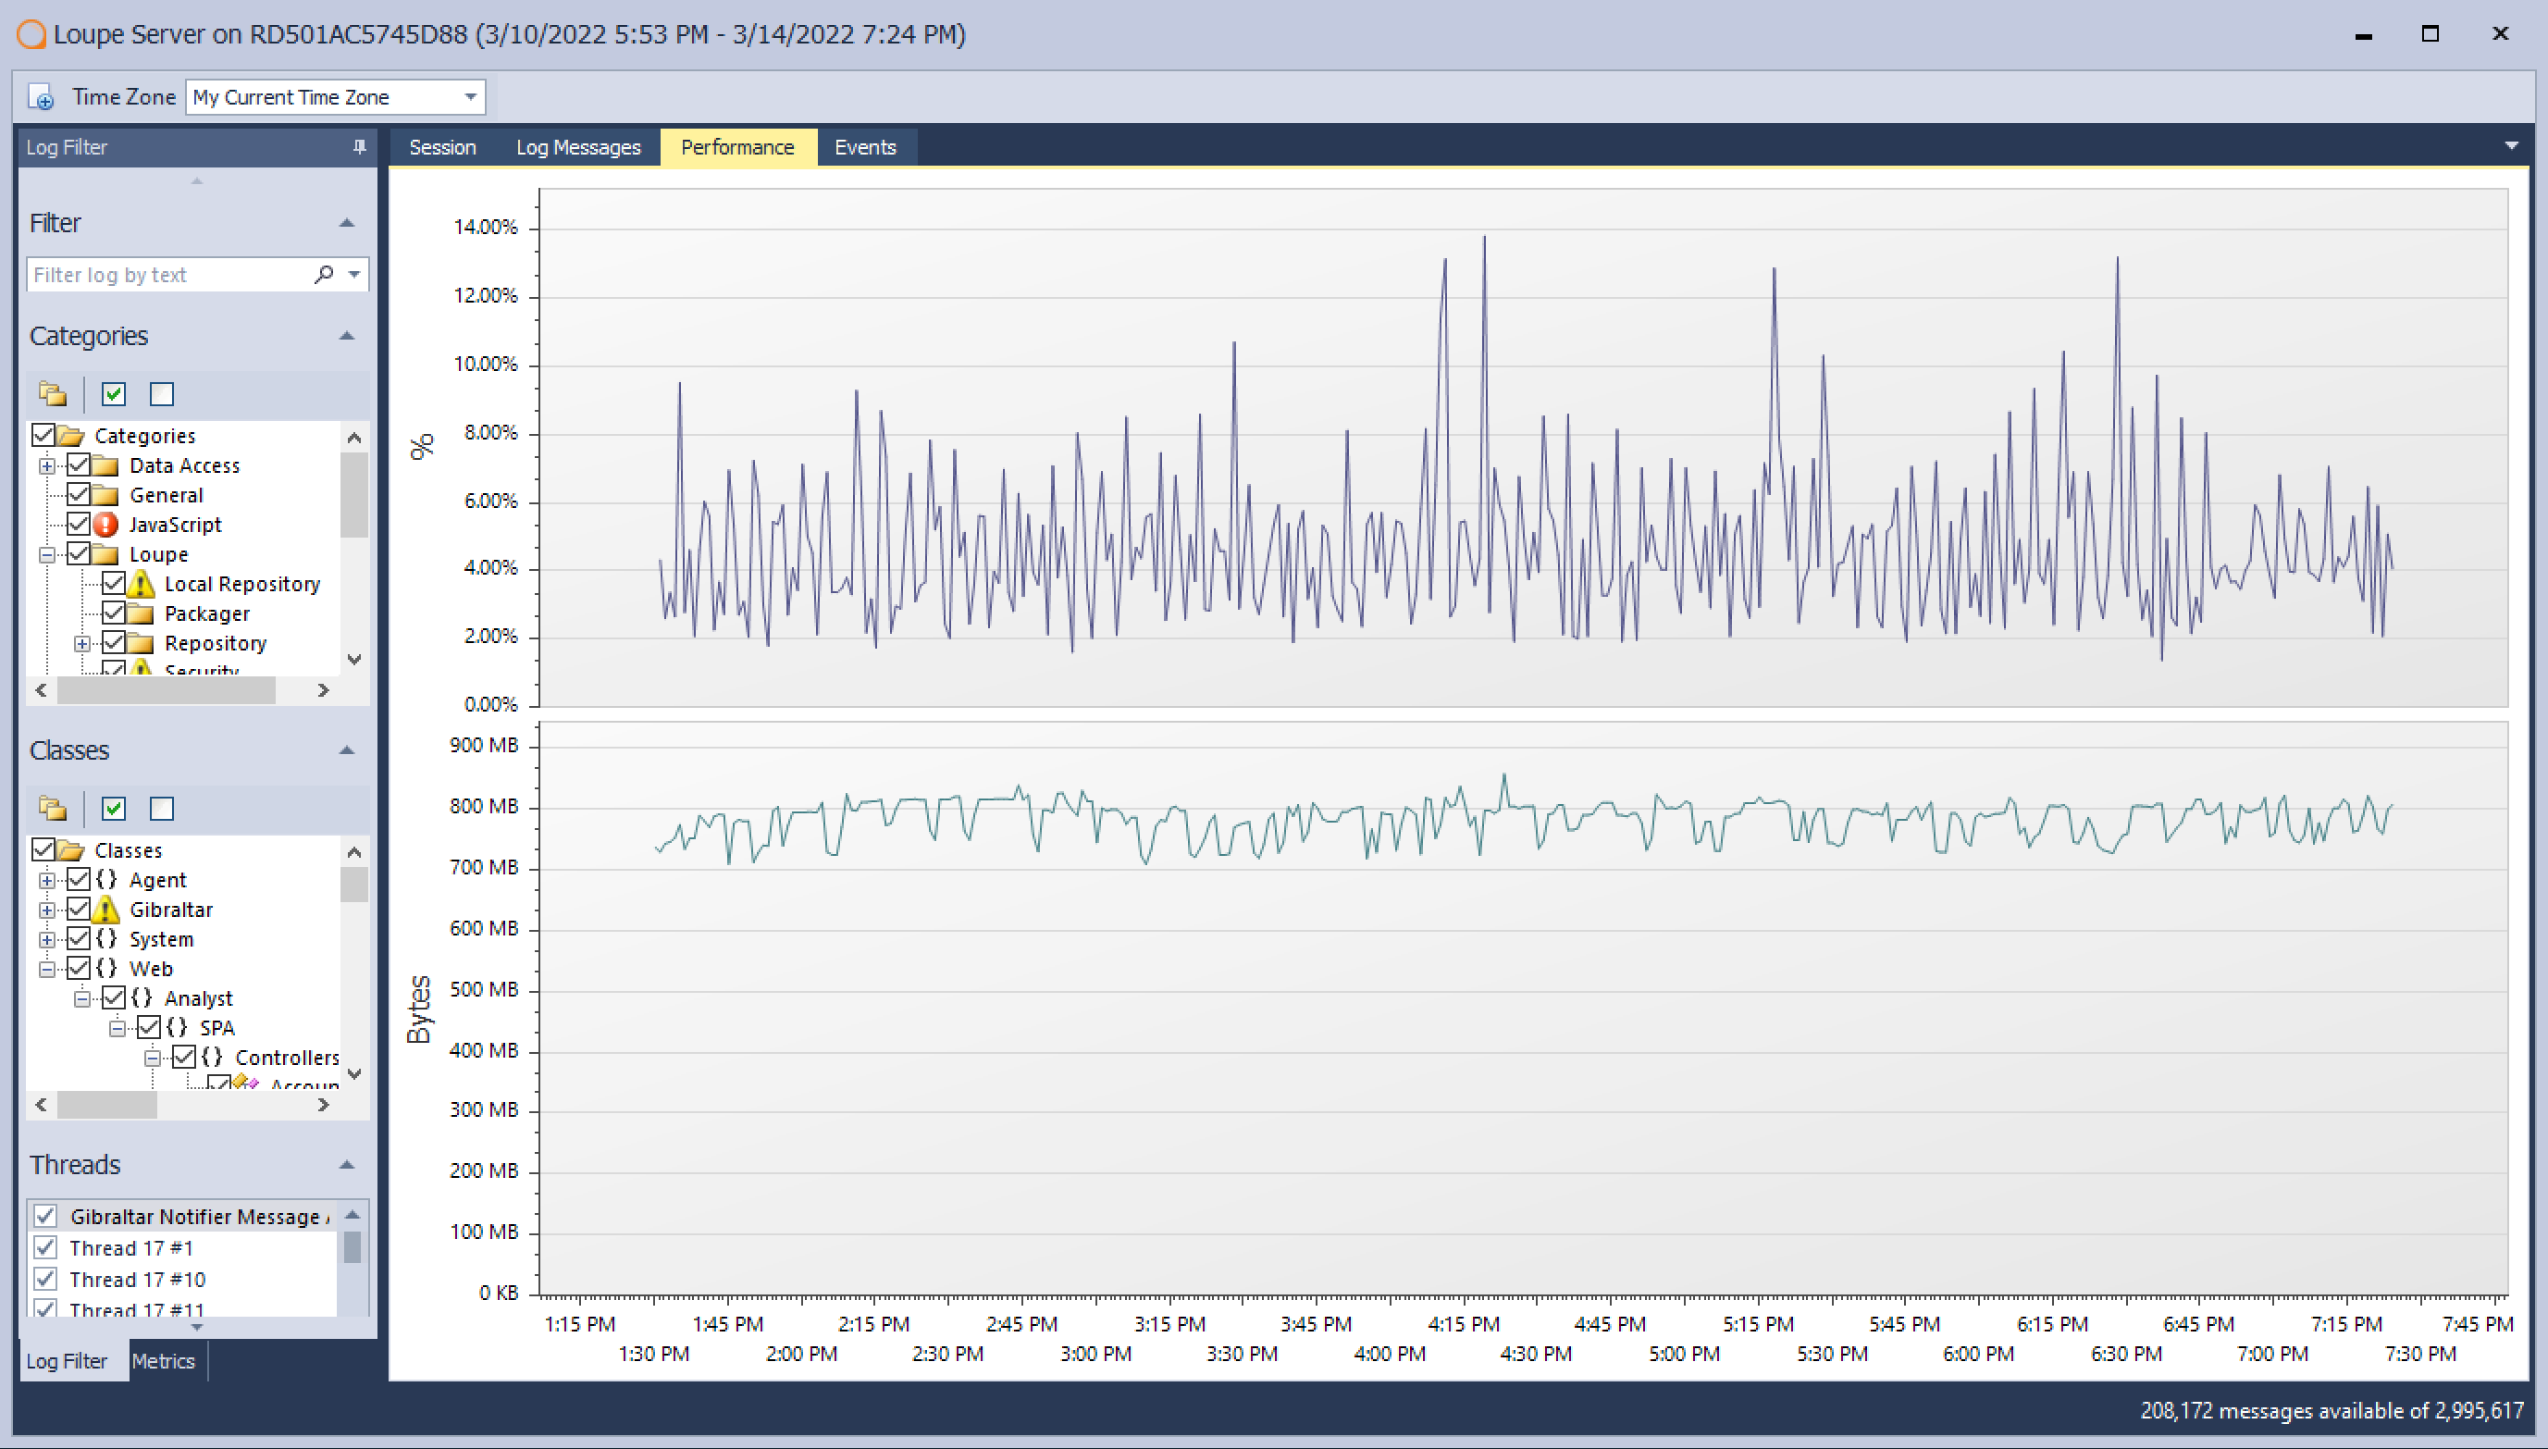Uncheck Thread 17 #10 in the Threads list
The width and height of the screenshot is (2548, 1449).
tap(44, 1279)
